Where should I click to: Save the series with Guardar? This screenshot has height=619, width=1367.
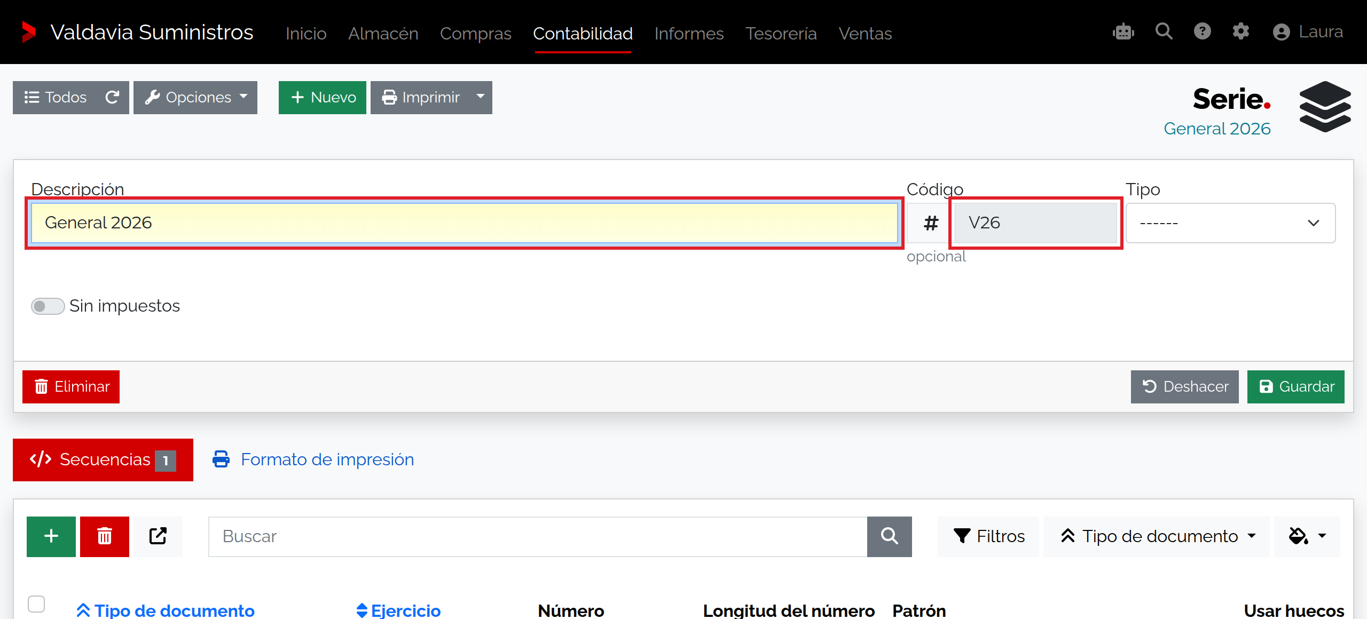[1296, 386]
